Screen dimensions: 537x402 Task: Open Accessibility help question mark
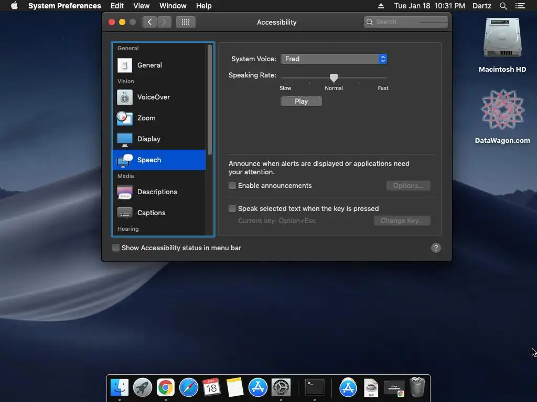[436, 248]
